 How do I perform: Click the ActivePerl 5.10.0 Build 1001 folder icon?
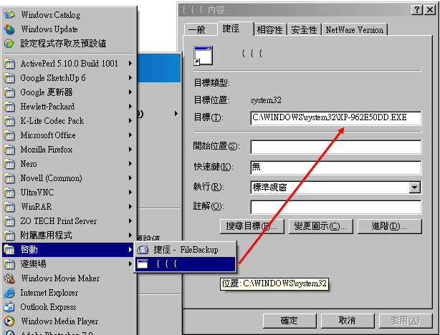[x=9, y=64]
